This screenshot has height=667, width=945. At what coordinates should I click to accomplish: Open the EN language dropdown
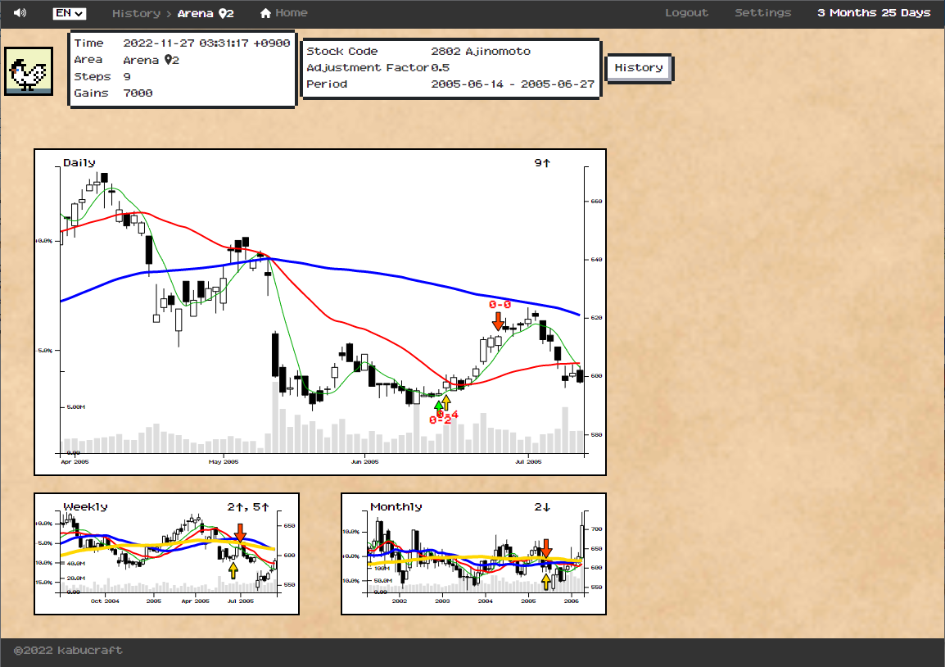point(69,13)
